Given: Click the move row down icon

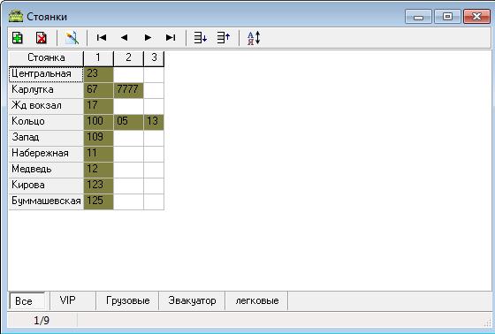Looking at the screenshot, I should (x=200, y=38).
